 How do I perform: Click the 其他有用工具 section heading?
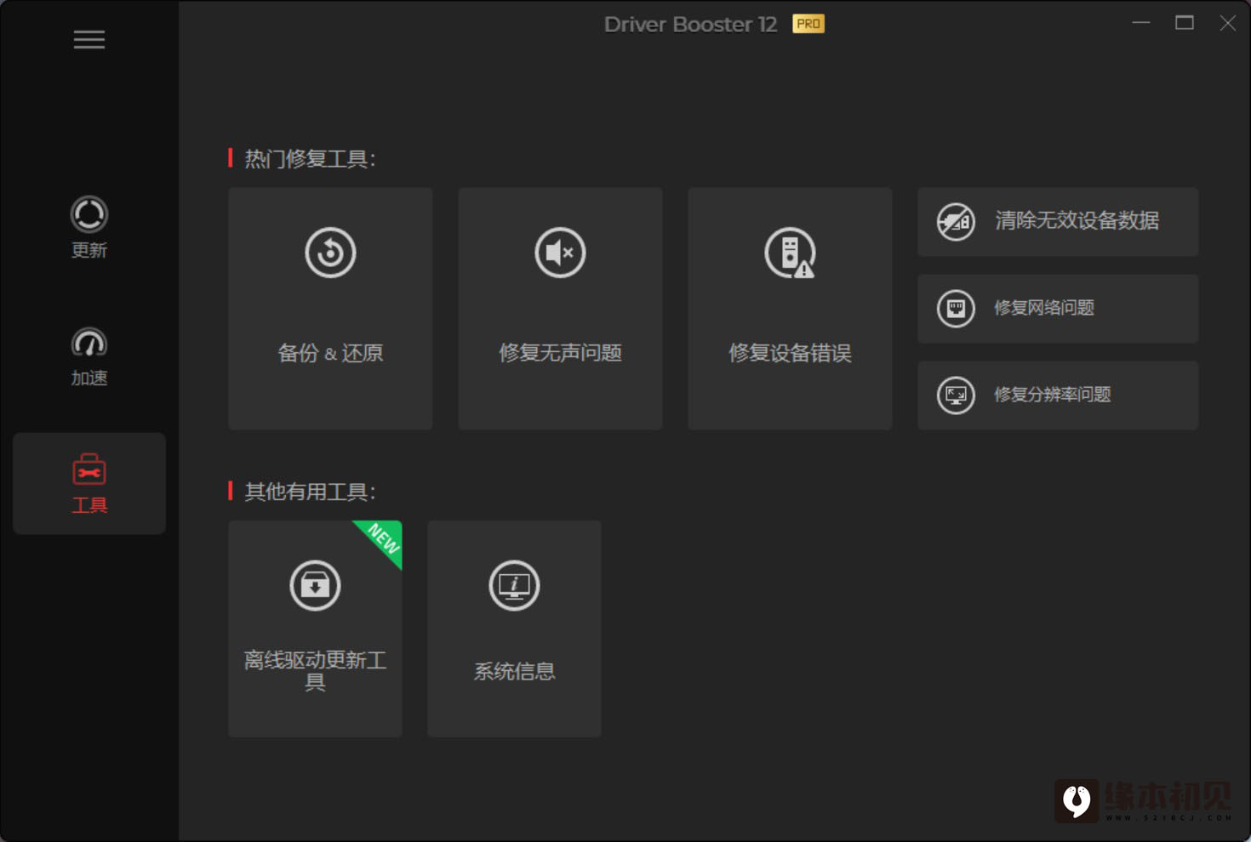[311, 492]
